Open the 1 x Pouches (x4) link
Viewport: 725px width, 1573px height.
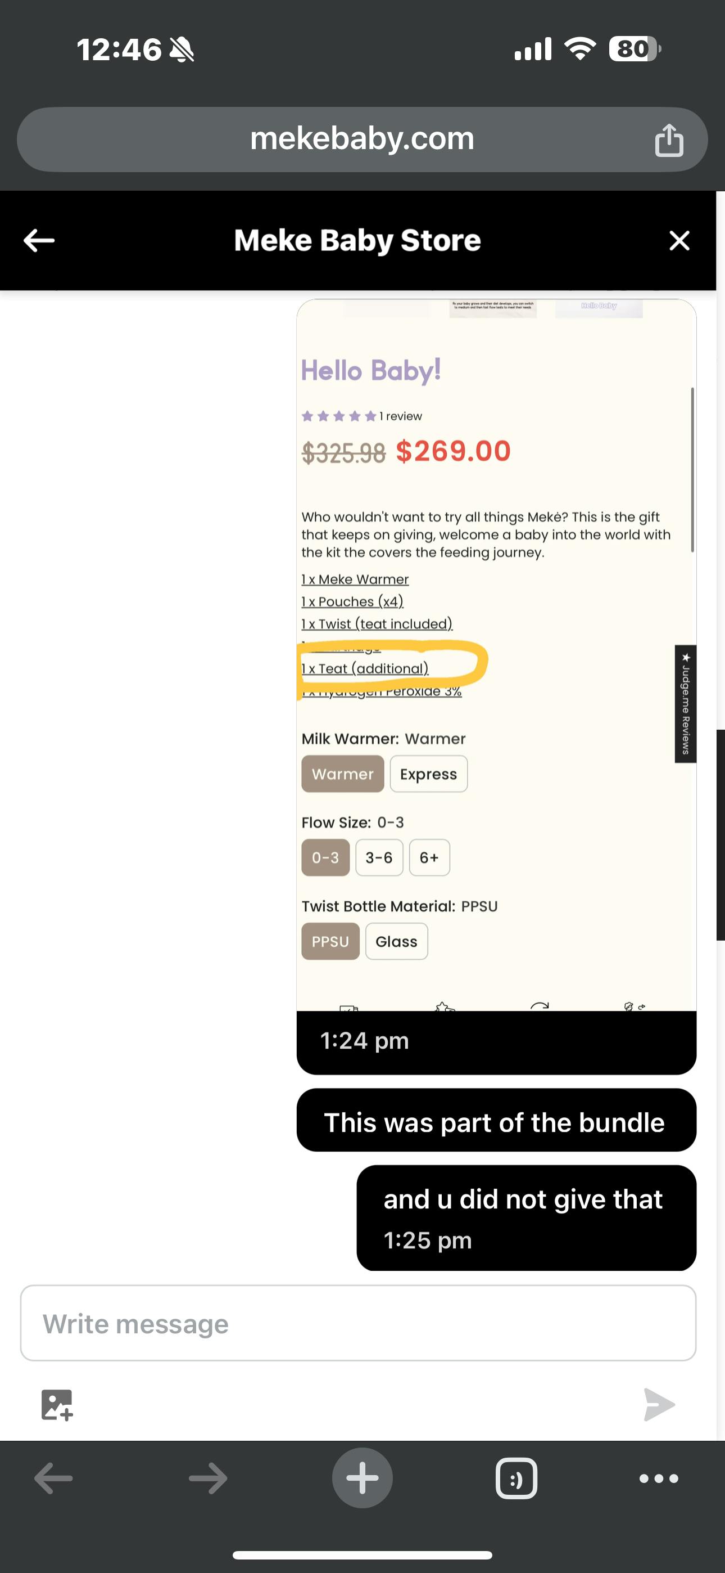coord(353,601)
